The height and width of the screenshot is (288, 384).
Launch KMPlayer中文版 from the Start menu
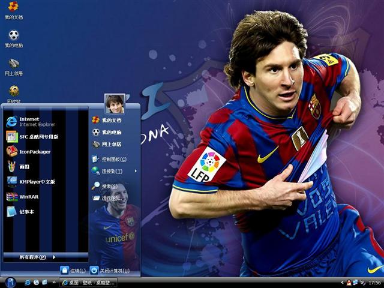pyautogui.click(x=31, y=182)
